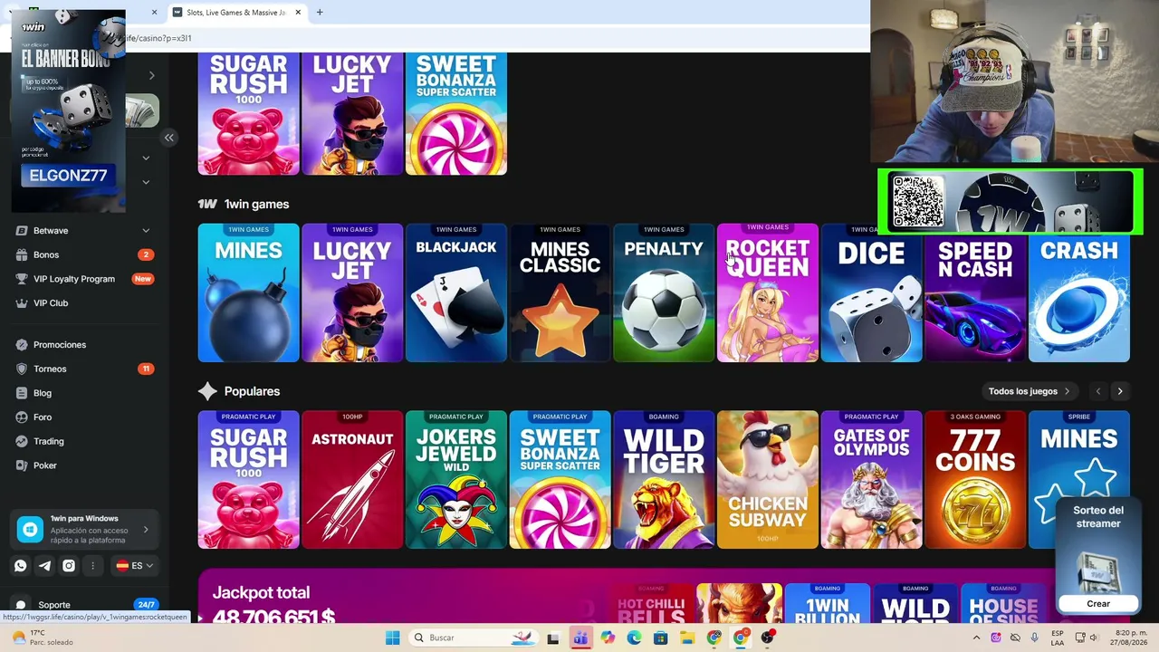Launch the 1win Mines game thumbnail

pyautogui.click(x=248, y=292)
